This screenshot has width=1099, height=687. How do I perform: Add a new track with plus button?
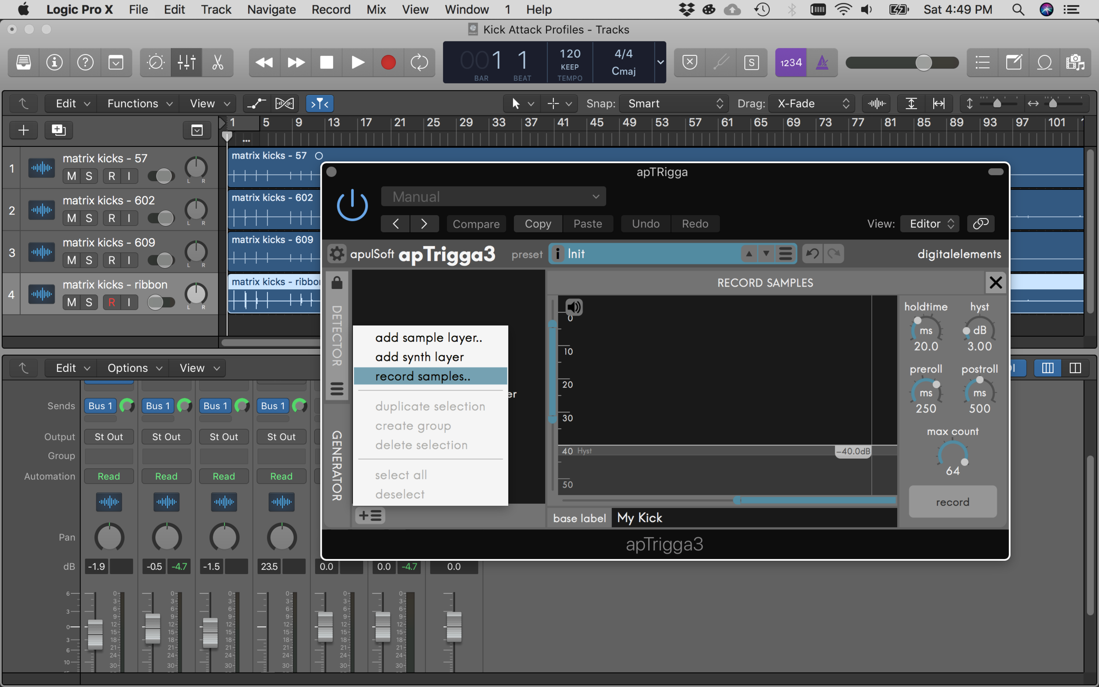point(24,131)
